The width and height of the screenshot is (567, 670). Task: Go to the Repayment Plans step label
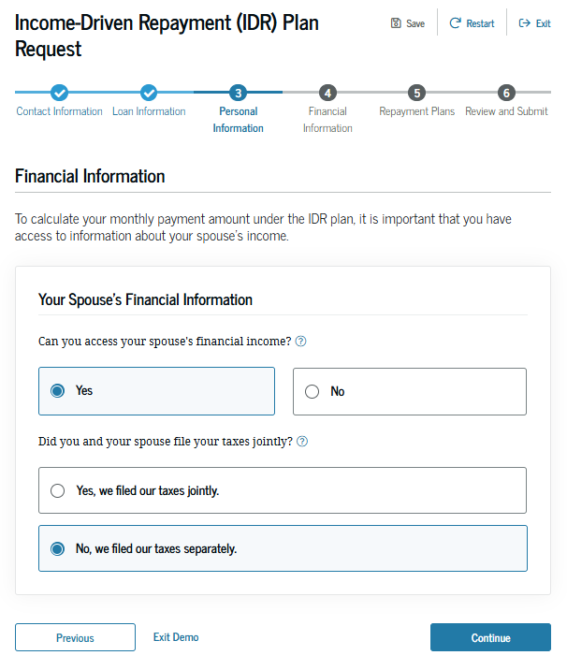tap(417, 111)
